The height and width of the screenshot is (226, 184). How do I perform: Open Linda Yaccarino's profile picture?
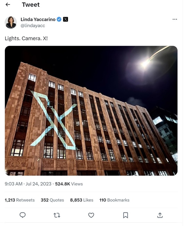click(x=11, y=22)
